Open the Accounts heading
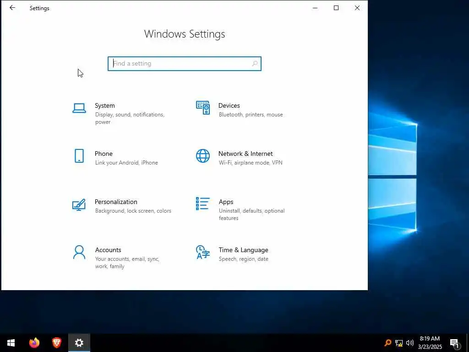Screen dimensions: 469x352 (x=108, y=250)
